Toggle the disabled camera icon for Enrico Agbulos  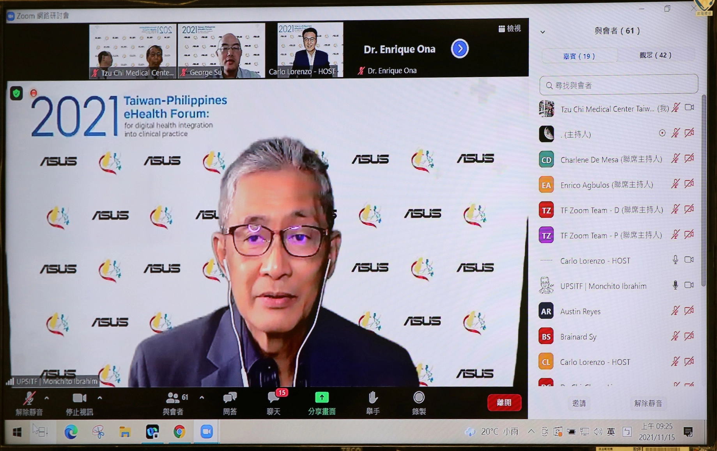click(x=689, y=183)
